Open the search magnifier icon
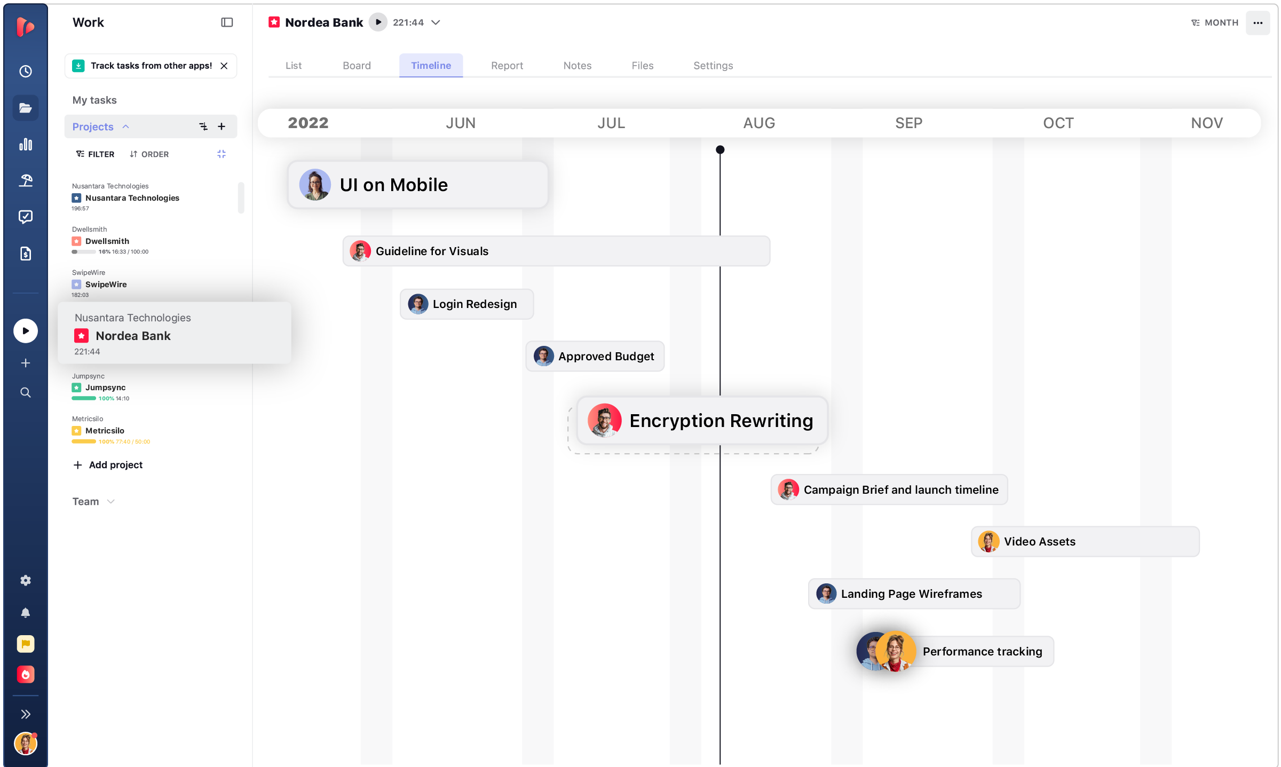Image resolution: width=1281 pixels, height=767 pixels. [26, 393]
